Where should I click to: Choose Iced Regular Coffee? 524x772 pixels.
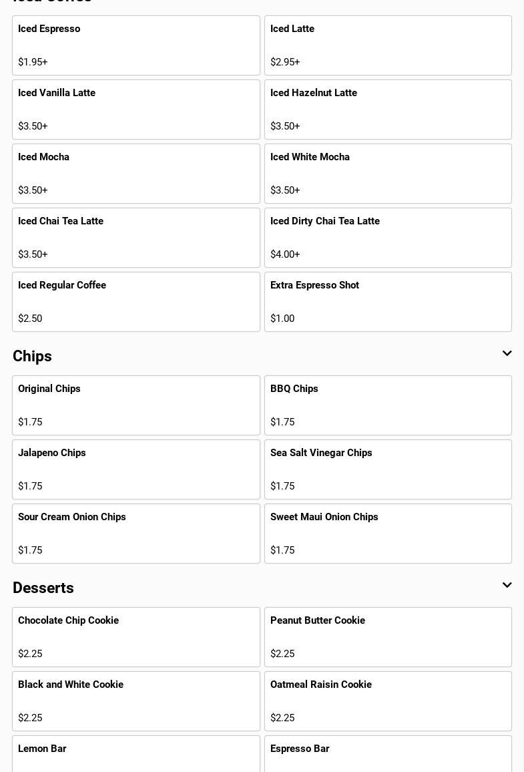[136, 302]
